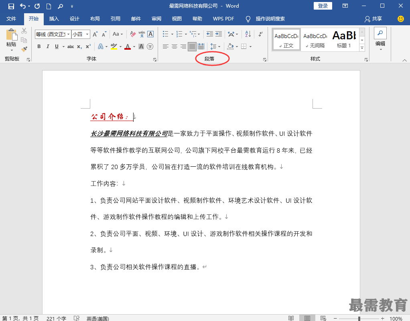The width and height of the screenshot is (410, 321).
Task: Increase the paragraph indent
Action: coord(219,34)
